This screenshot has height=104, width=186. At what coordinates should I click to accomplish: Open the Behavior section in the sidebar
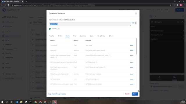(8, 44)
